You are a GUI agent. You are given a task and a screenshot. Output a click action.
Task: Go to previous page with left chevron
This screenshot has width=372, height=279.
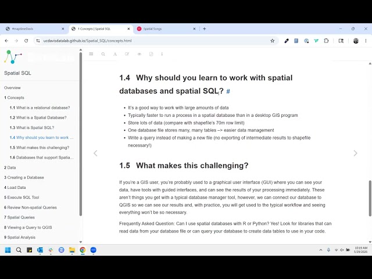(x=95, y=153)
